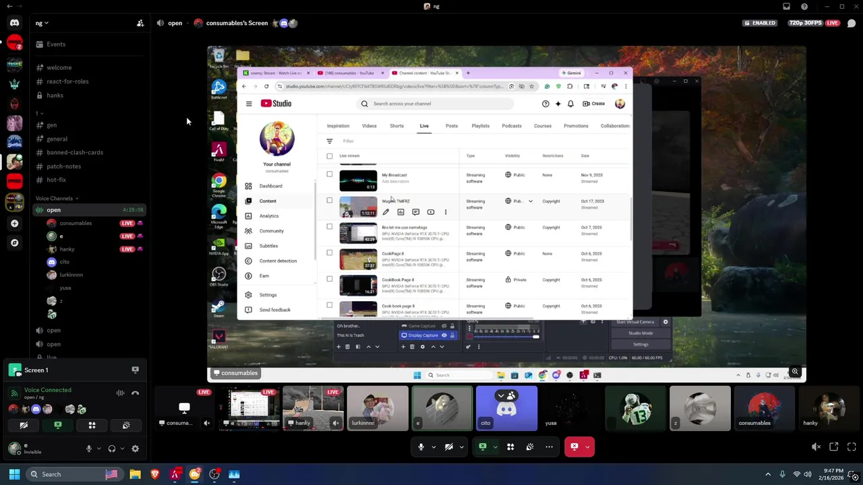Screen dimensions: 863x485
Task: Open Inspiration tab in streamed YouTube Studio
Action: [338, 126]
